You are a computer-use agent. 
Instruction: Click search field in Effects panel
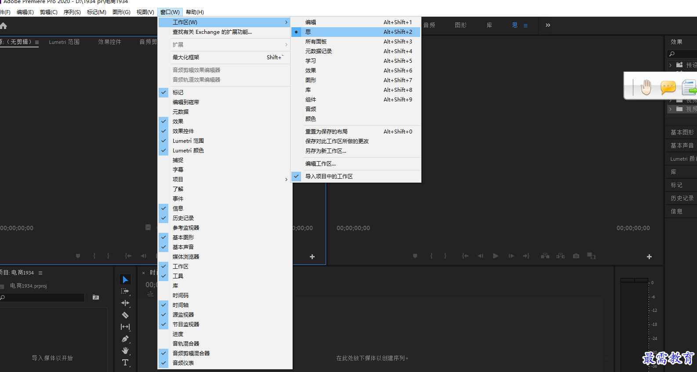click(682, 54)
